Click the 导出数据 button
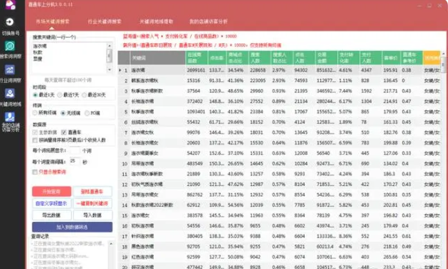 pyautogui.click(x=52, y=215)
